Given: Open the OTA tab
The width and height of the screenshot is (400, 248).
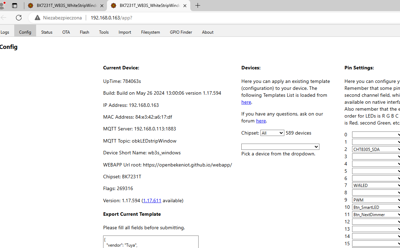Looking at the screenshot, I should pos(66,32).
